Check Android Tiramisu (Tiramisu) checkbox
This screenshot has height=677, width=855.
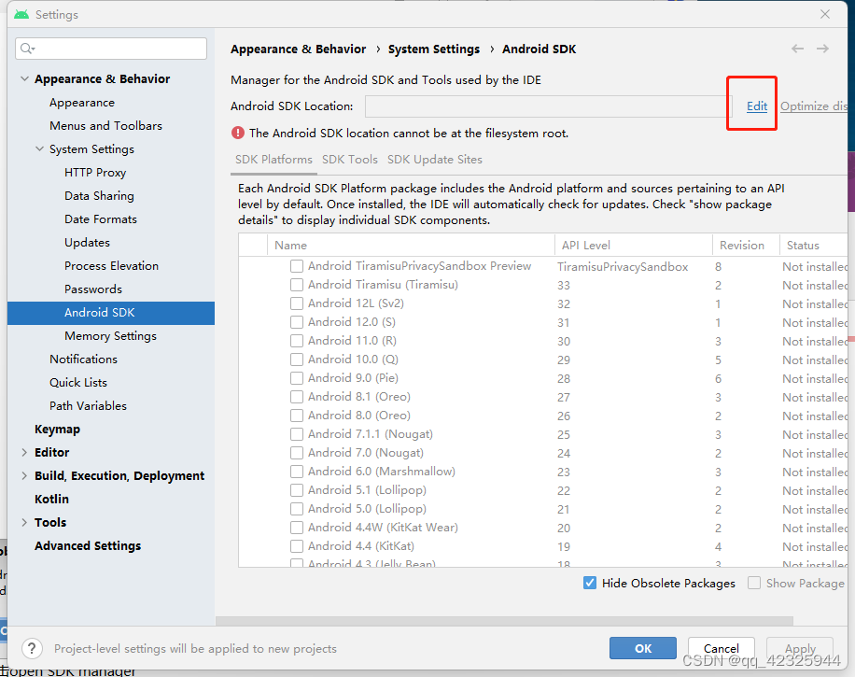pyautogui.click(x=297, y=285)
